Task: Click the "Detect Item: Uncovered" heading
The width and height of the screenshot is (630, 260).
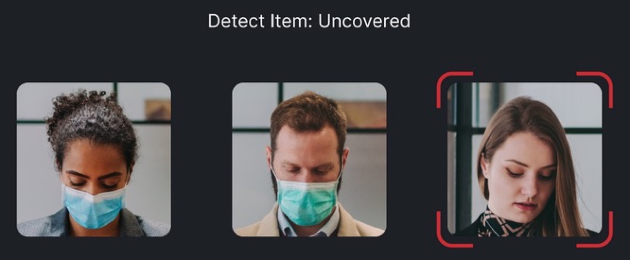Action: tap(309, 21)
